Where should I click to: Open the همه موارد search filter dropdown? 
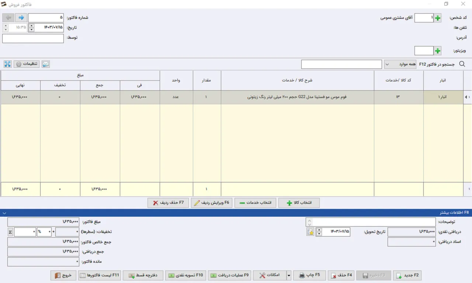coord(400,64)
